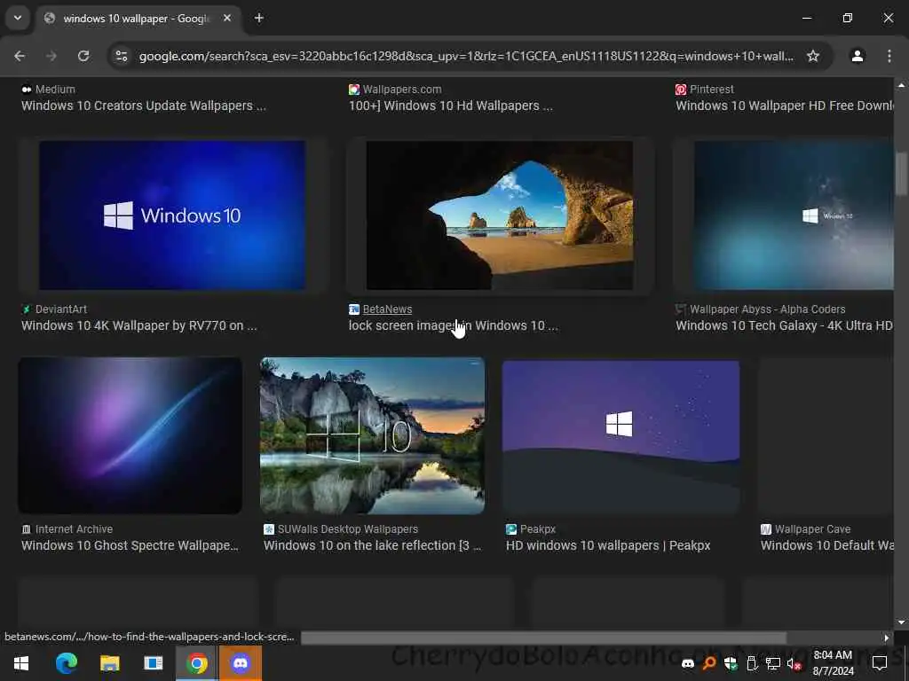The image size is (909, 681).
Task: Click the safely remove hardware tray icon
Action: click(x=752, y=663)
